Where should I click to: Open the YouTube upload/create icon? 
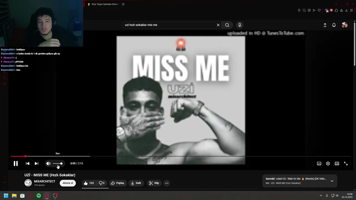point(325,25)
